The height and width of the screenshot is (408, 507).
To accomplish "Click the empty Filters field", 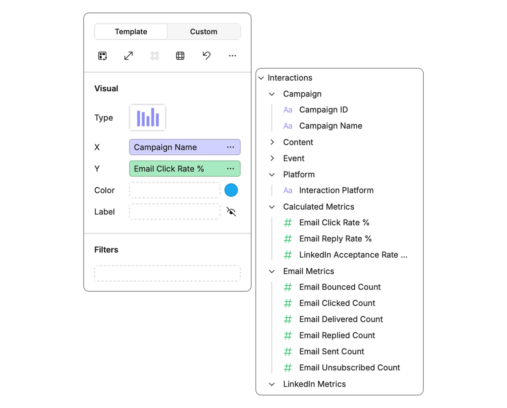I will pyautogui.click(x=167, y=273).
